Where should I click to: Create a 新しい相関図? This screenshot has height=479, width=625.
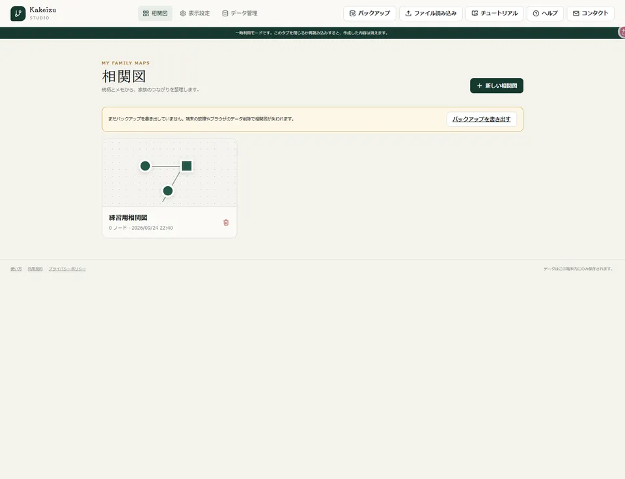point(497,86)
